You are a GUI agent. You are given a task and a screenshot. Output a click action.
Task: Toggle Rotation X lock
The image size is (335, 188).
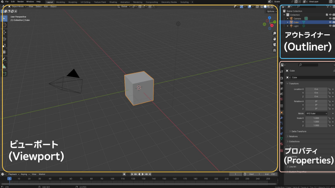coord(329,101)
